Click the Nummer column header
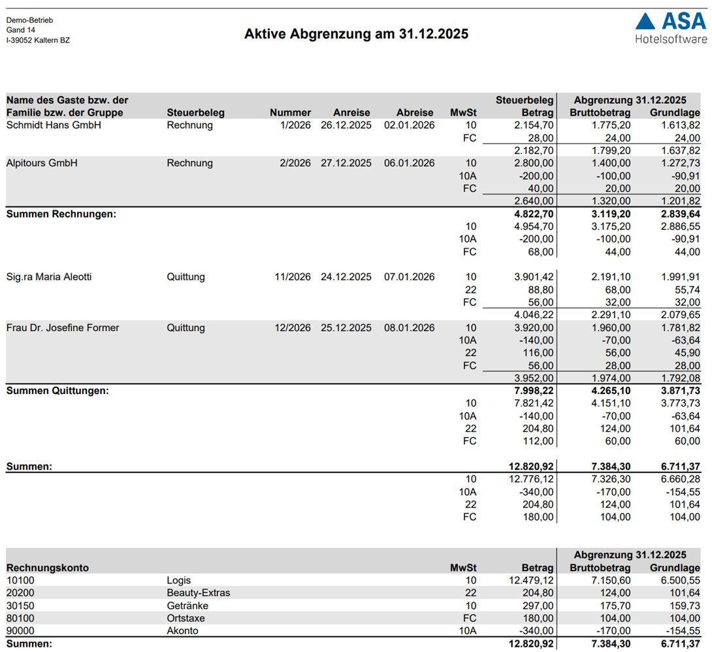Viewport: 712px width, 652px height. coord(290,112)
